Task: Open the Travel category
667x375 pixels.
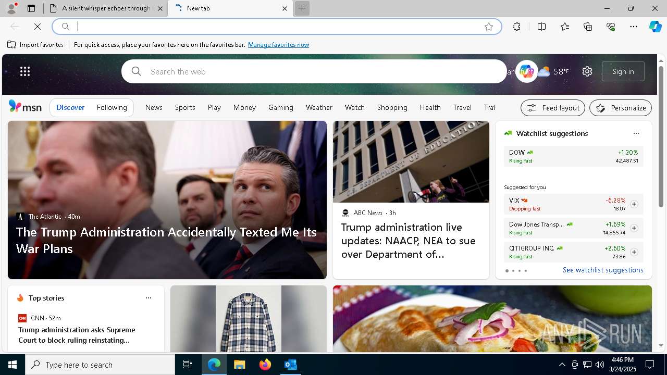Action: (x=462, y=107)
